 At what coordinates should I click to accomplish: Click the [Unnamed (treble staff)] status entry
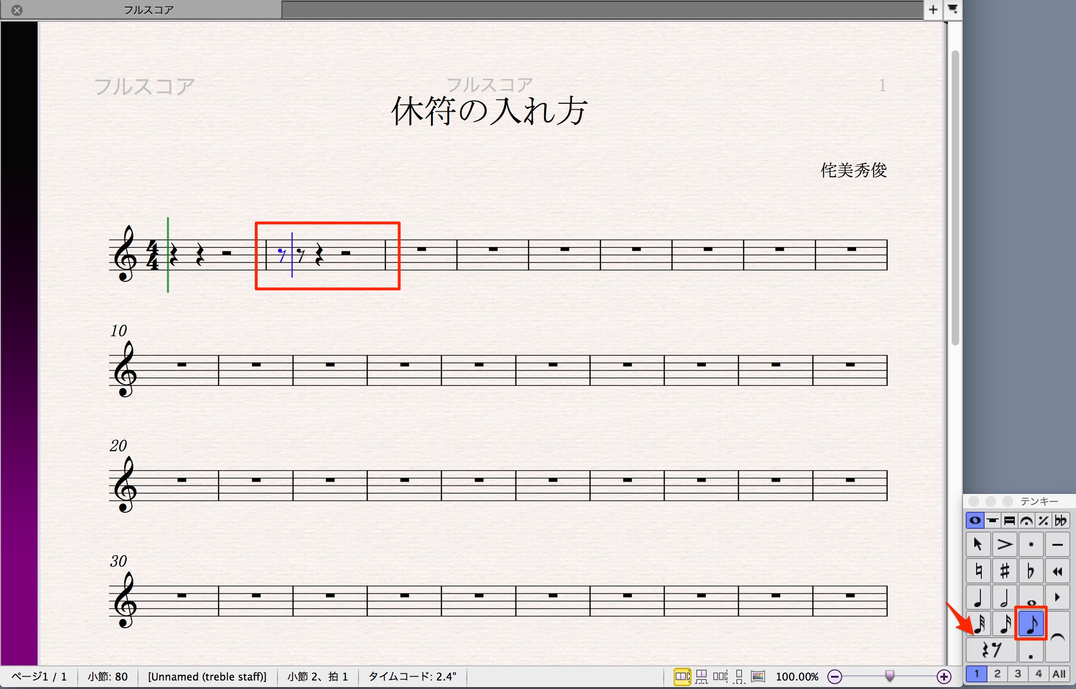tap(207, 677)
